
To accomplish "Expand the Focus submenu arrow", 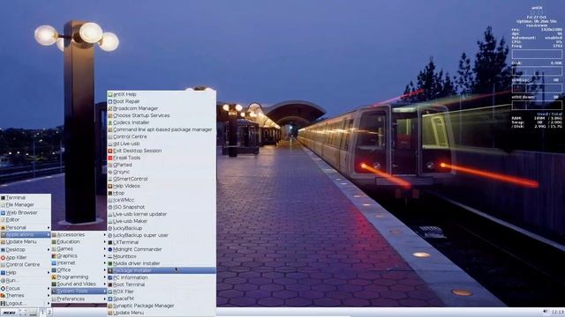I will tap(49, 288).
